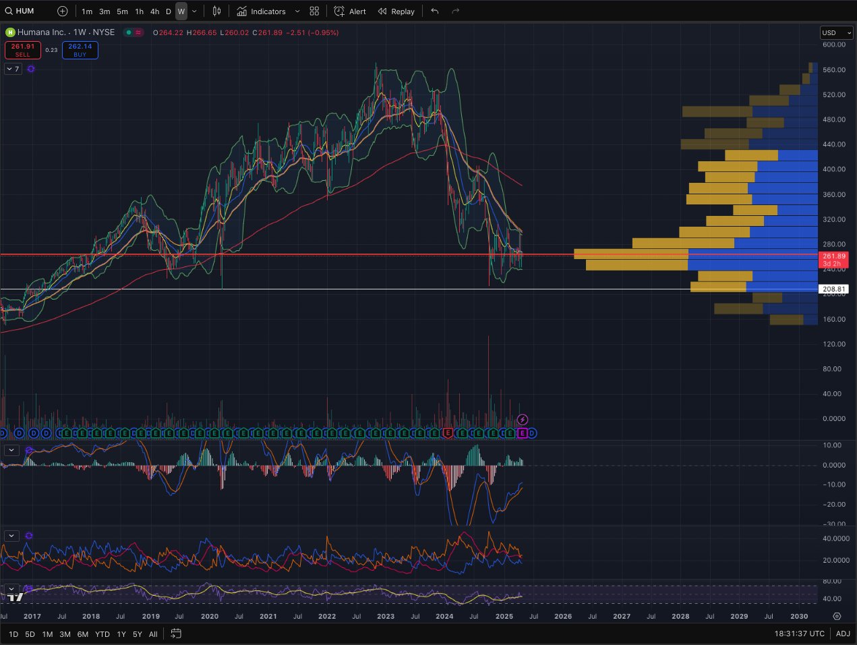Screen dimensions: 857x645
Task: Open the USD currency dropdown
Action: tap(836, 32)
